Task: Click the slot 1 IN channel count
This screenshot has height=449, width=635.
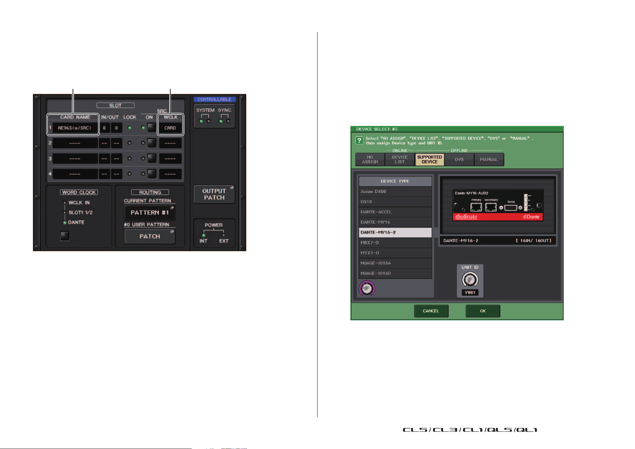Action: [x=104, y=128]
